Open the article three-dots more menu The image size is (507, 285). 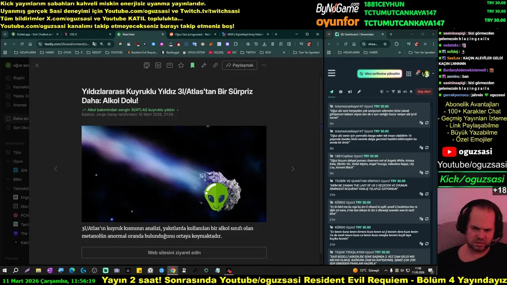(264, 65)
